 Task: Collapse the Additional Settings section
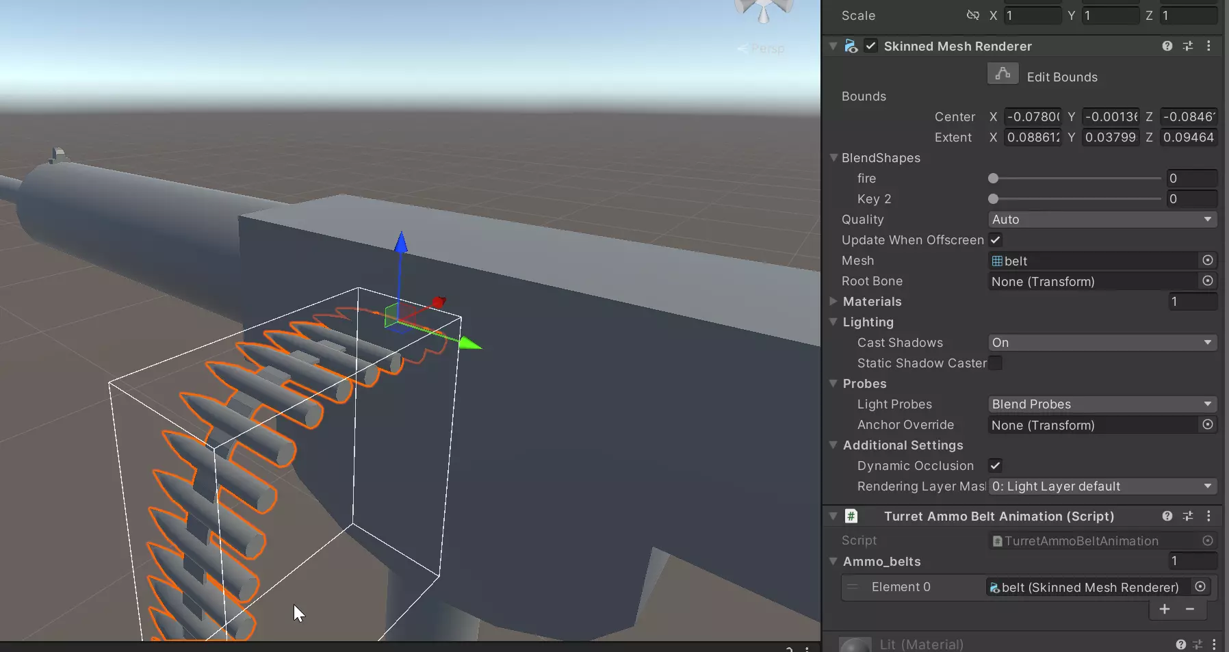pyautogui.click(x=833, y=445)
